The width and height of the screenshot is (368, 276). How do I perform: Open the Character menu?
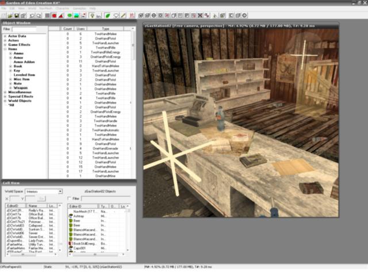click(63, 8)
